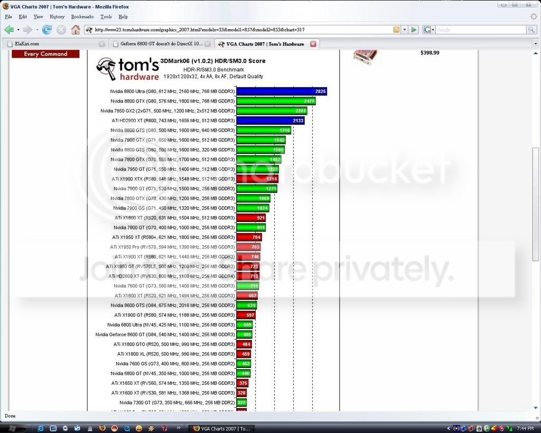Viewport: 541px width, 433px height.
Task: Open the View menu
Action: click(x=38, y=16)
